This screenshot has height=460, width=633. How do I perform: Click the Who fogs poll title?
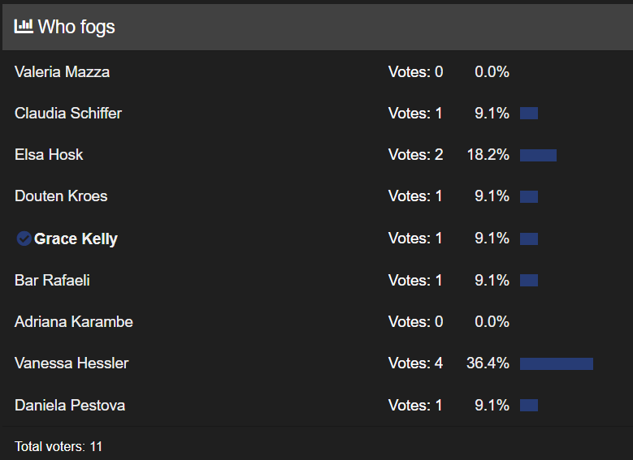pyautogui.click(x=76, y=27)
